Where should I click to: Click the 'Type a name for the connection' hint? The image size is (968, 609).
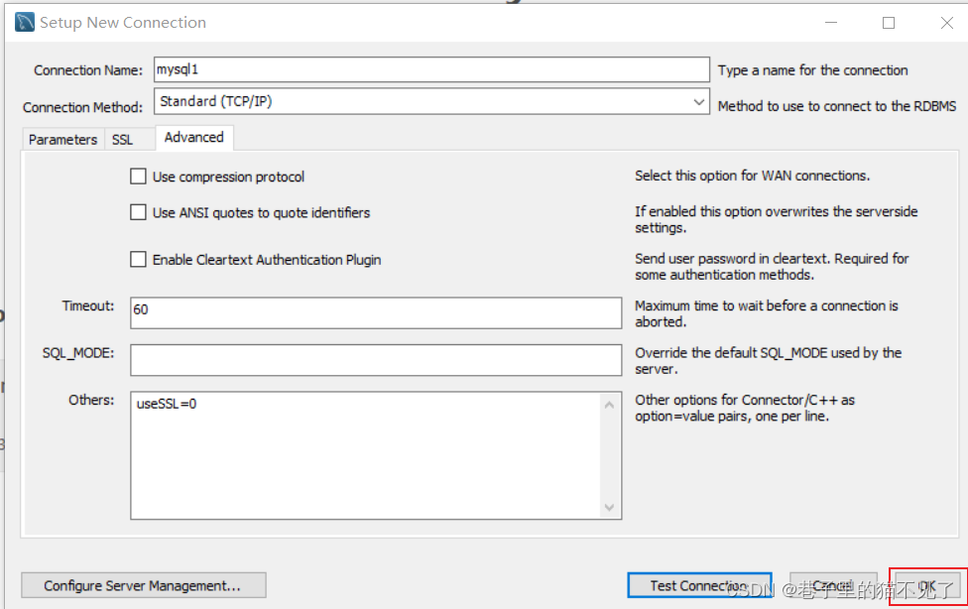[812, 70]
